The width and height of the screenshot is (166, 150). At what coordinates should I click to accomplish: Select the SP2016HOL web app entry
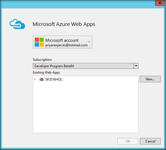point(54,79)
